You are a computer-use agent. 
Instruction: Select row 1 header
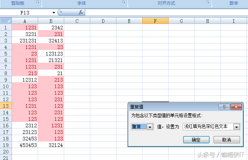(6, 27)
